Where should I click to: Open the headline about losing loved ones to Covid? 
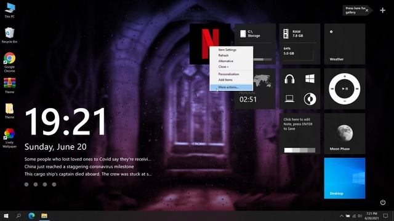tap(87, 159)
